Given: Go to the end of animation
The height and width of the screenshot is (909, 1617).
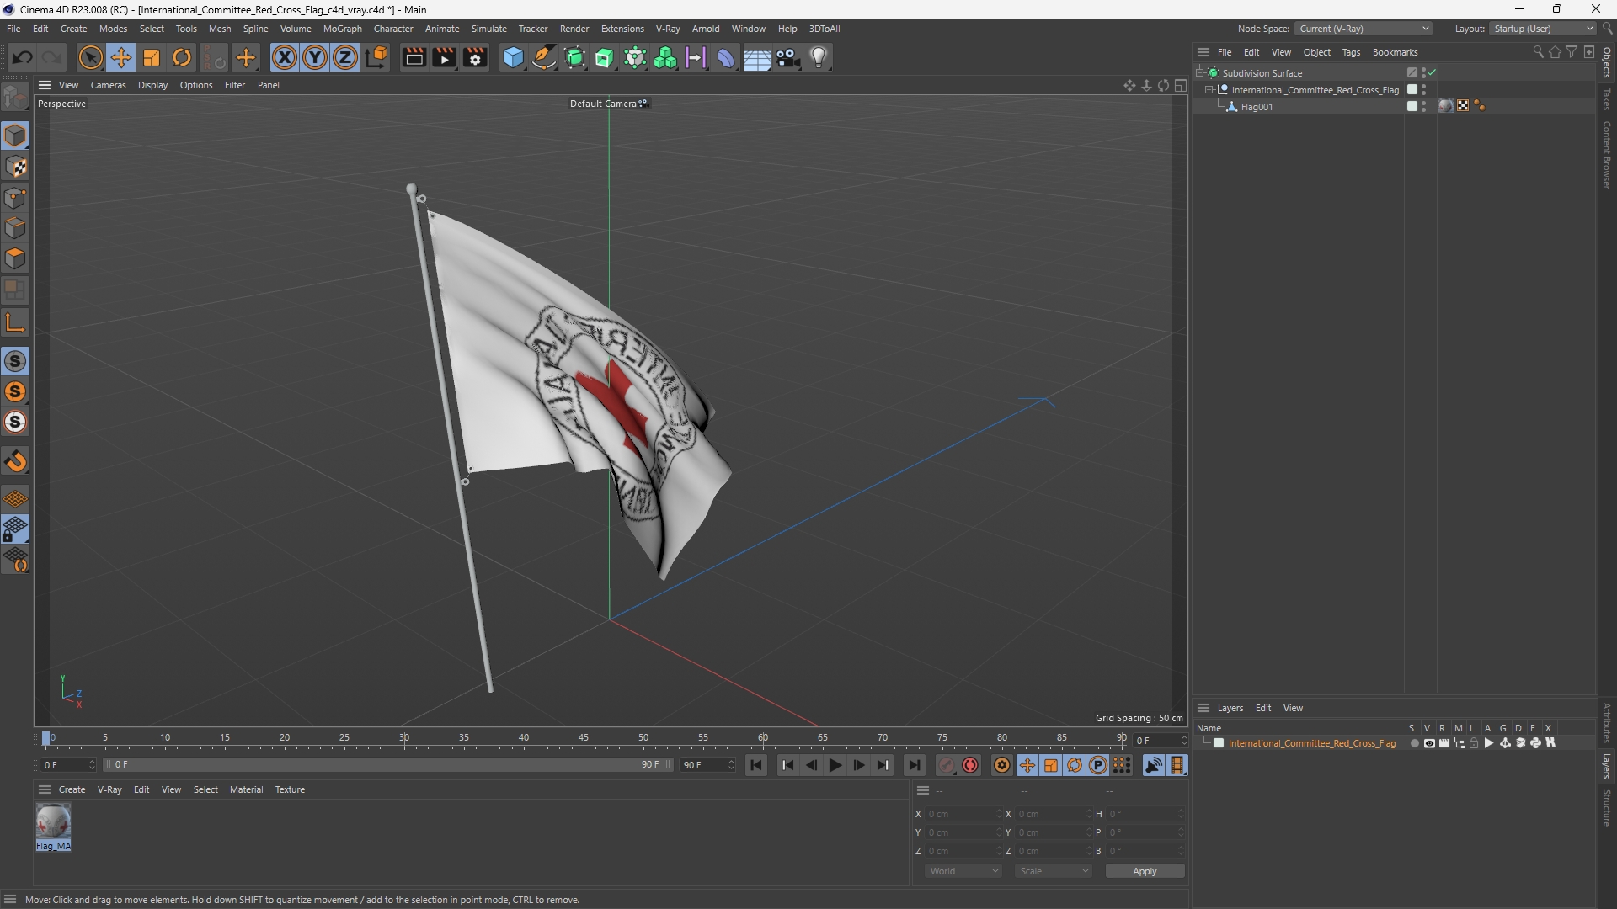Looking at the screenshot, I should point(914,765).
